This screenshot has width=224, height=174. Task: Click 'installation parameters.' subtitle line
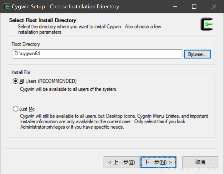(x=40, y=32)
